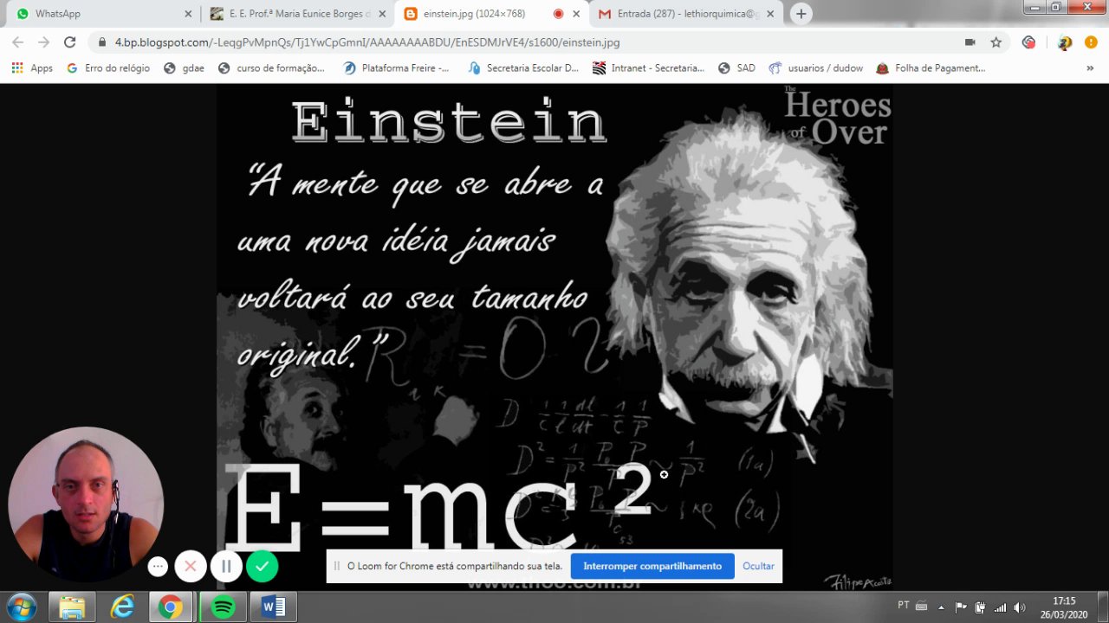Image resolution: width=1109 pixels, height=623 pixels.
Task: Click the Ocultar link
Action: pos(758,566)
